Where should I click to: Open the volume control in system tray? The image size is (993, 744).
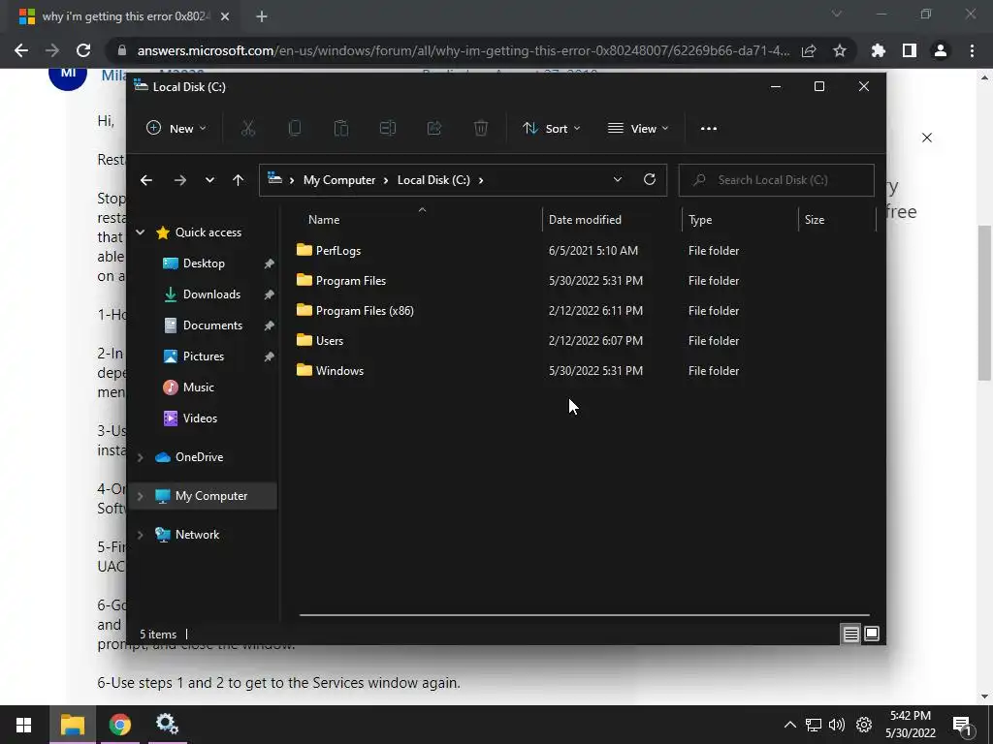coord(837,725)
